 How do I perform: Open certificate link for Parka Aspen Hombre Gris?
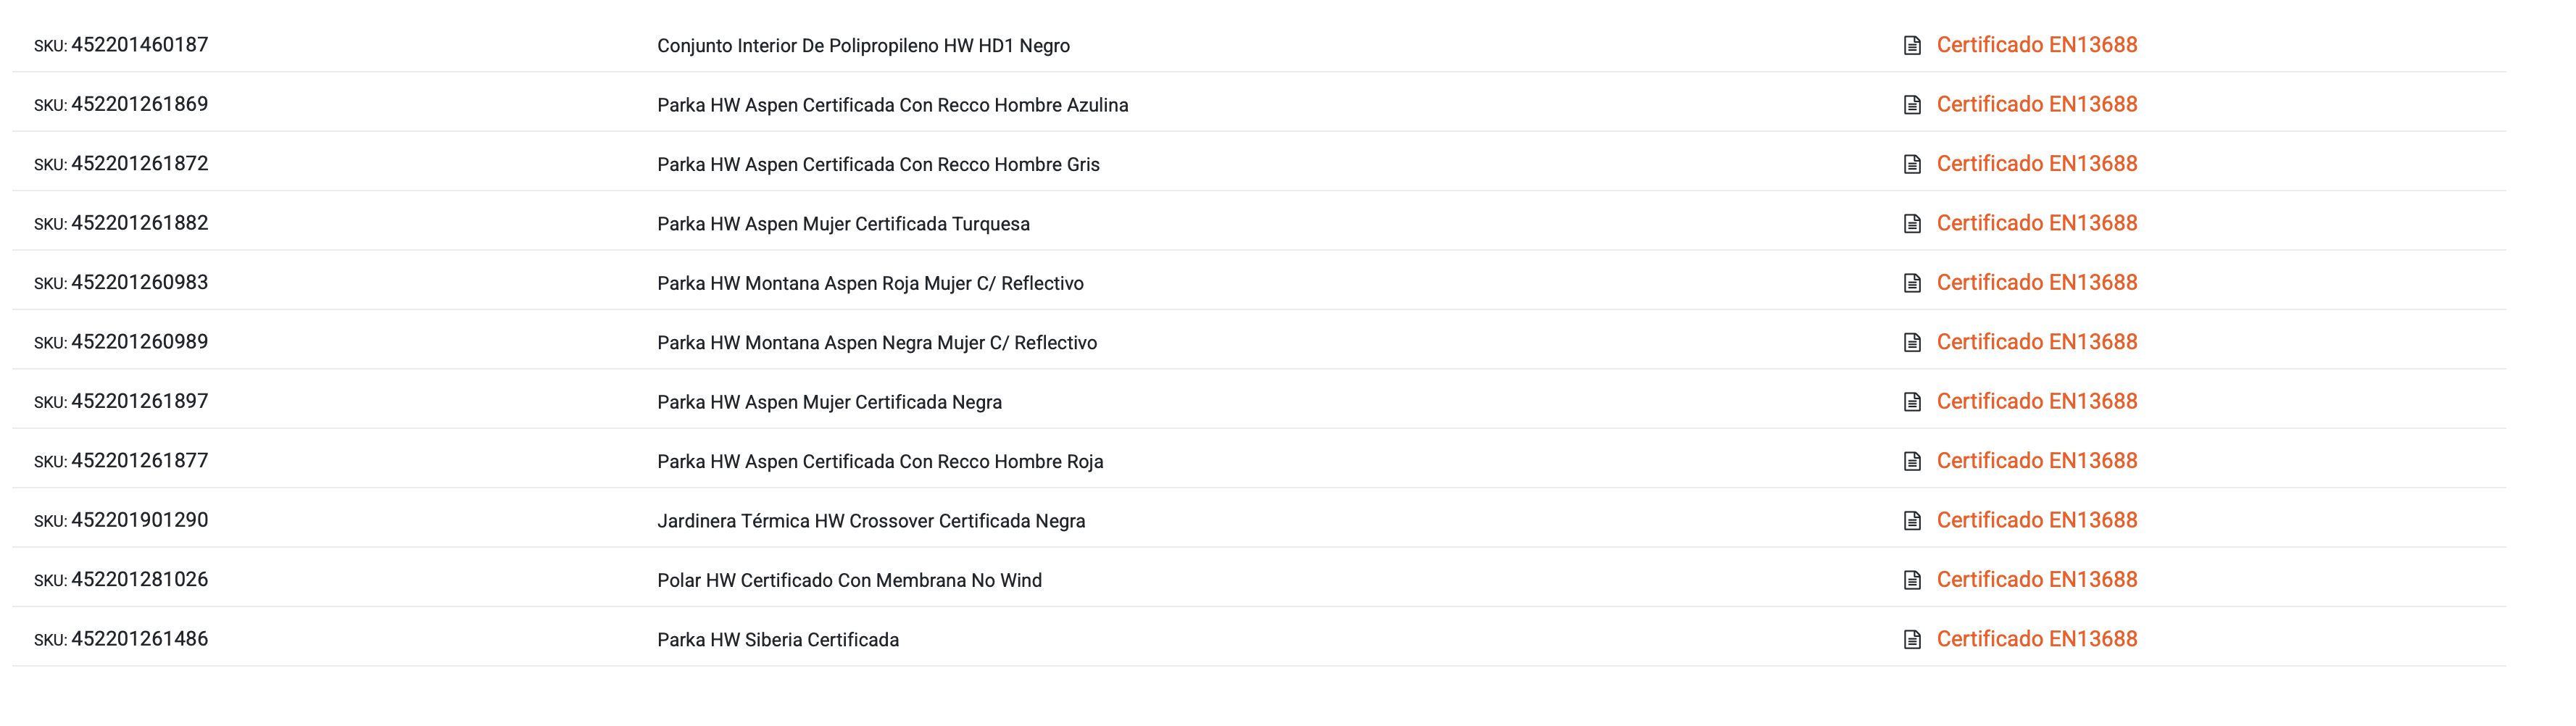point(2036,164)
